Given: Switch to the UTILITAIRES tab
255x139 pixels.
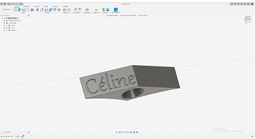Looking at the screenshot, I should coord(66,6).
